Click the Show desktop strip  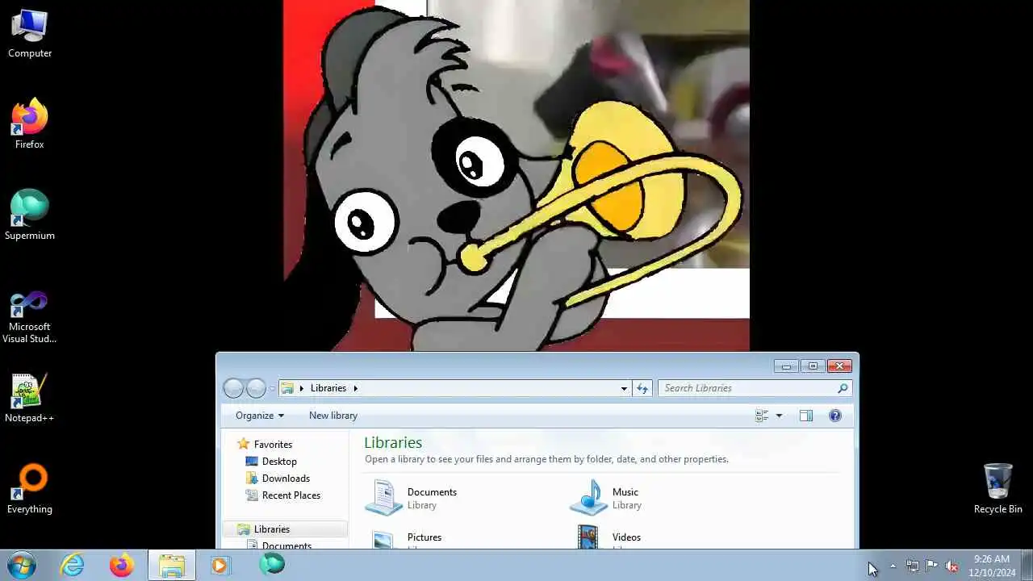pyautogui.click(x=1027, y=565)
